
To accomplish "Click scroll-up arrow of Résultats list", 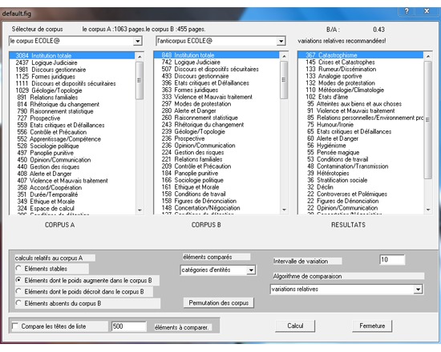I will tap(428, 57).
